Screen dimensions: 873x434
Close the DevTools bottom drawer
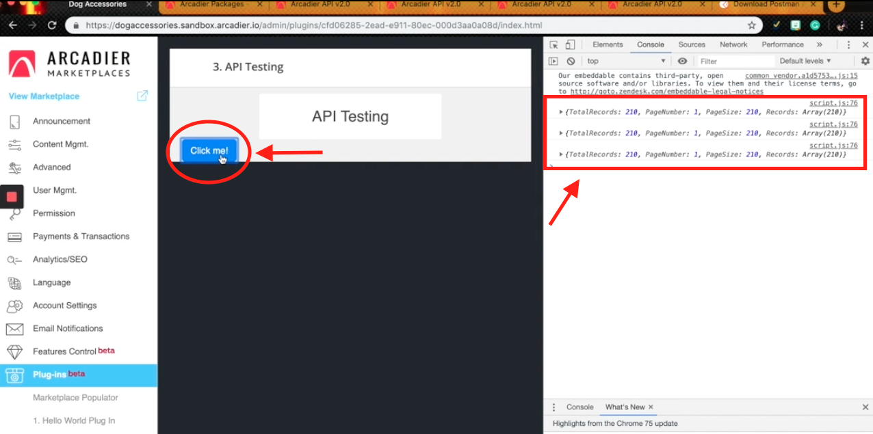[865, 407]
